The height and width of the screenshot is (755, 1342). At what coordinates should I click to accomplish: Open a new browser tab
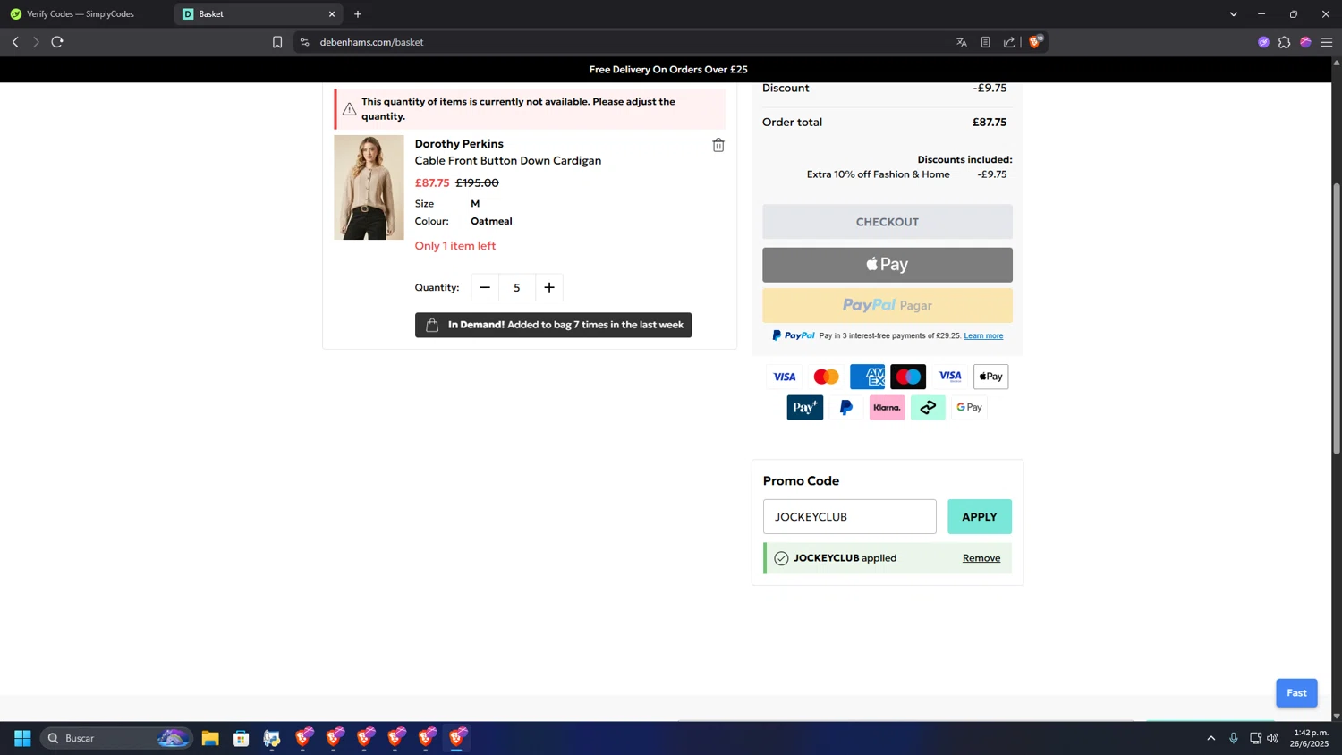point(358,14)
